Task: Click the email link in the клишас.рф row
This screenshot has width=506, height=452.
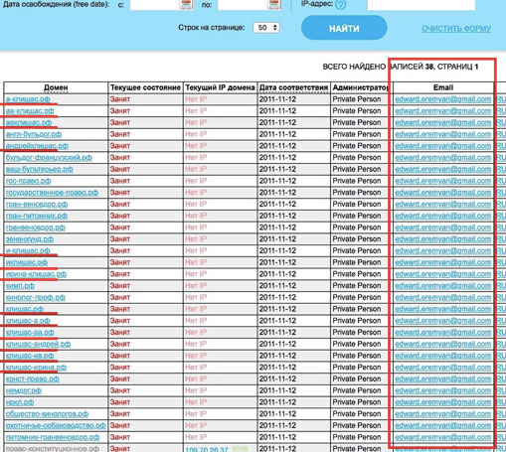Action: tap(442, 309)
